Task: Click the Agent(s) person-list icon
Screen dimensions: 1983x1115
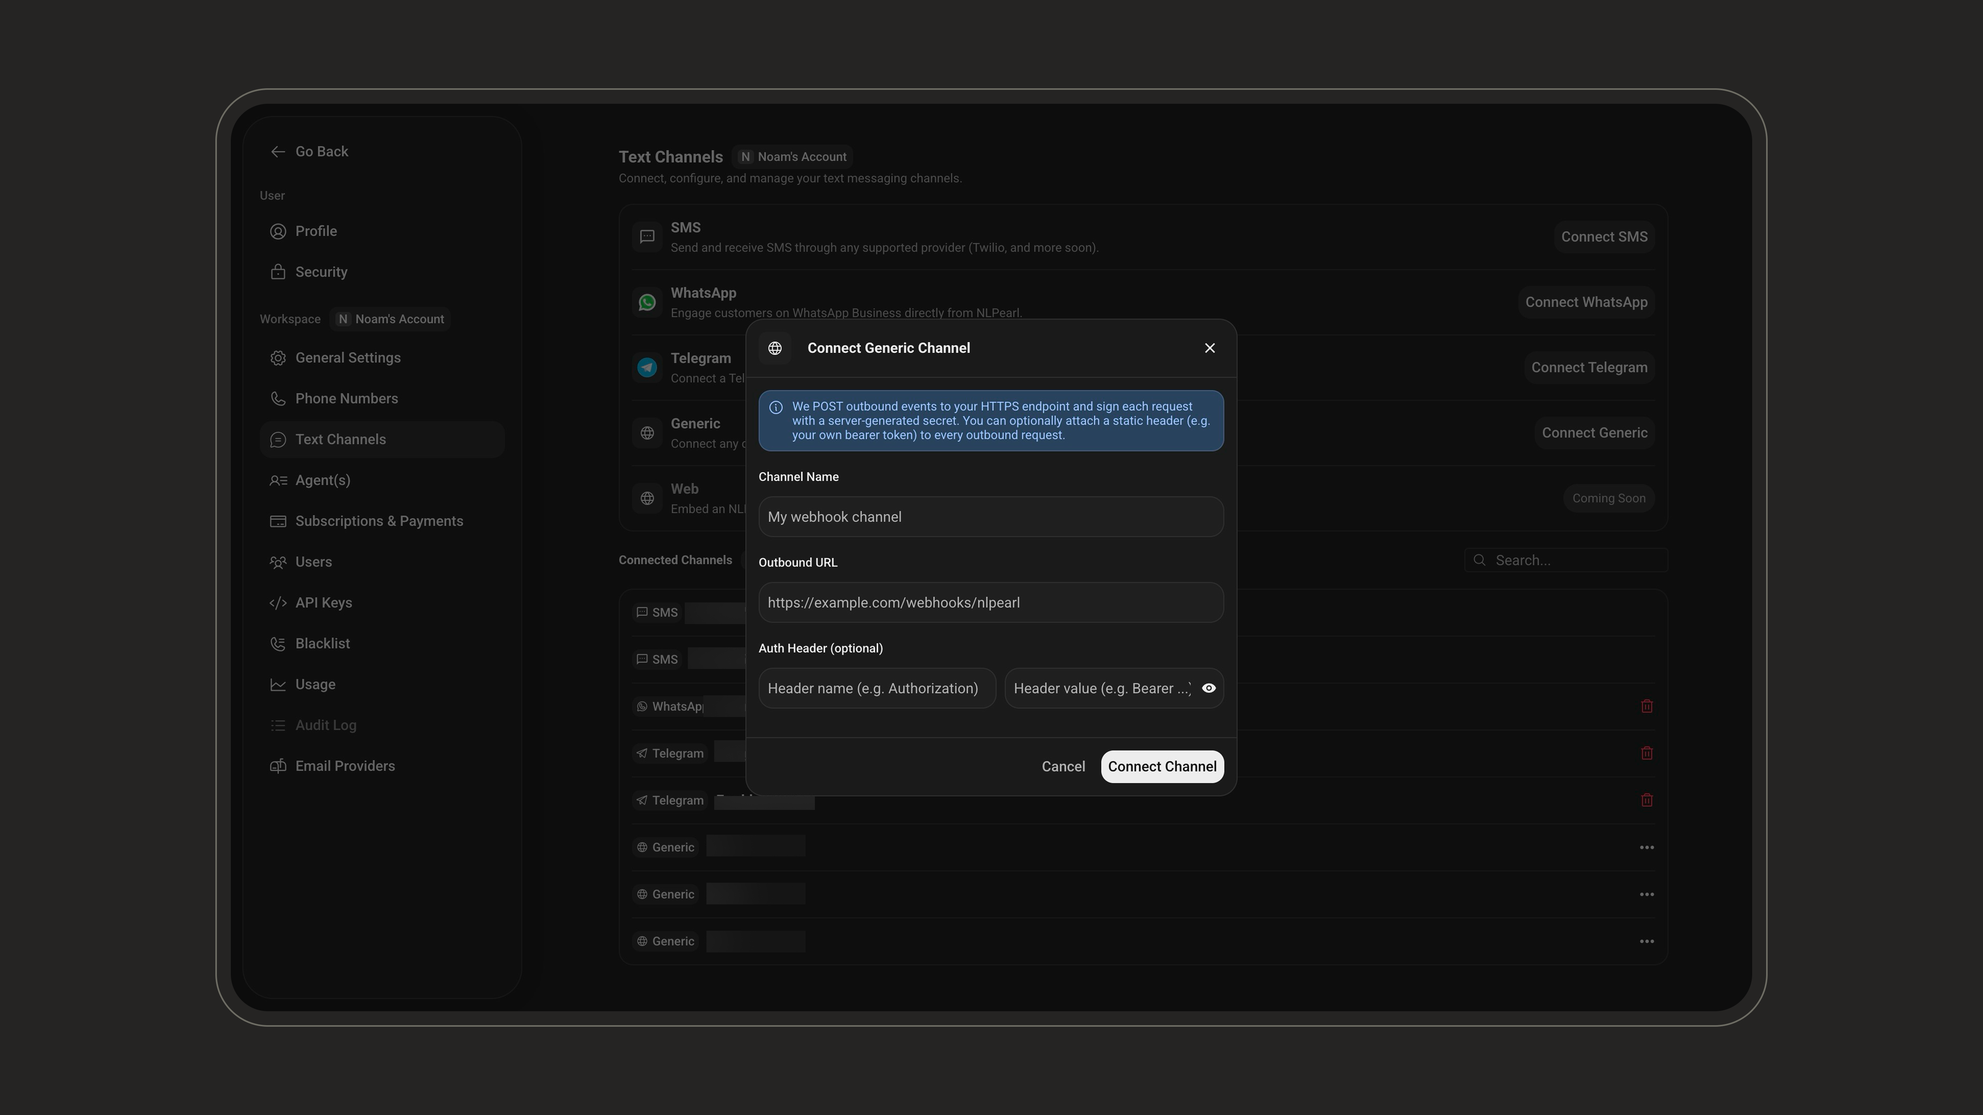Action: (x=278, y=480)
